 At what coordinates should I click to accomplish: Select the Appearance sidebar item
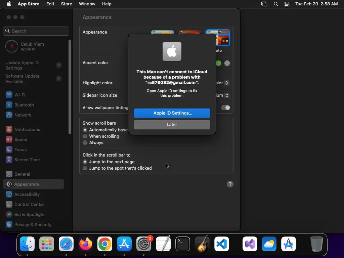coord(34,184)
